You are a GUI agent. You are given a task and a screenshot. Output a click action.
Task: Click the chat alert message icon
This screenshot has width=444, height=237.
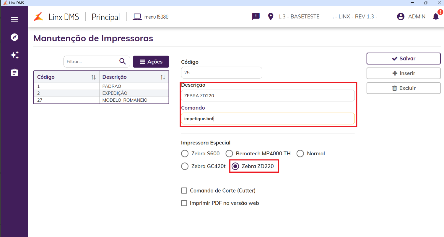(x=256, y=17)
